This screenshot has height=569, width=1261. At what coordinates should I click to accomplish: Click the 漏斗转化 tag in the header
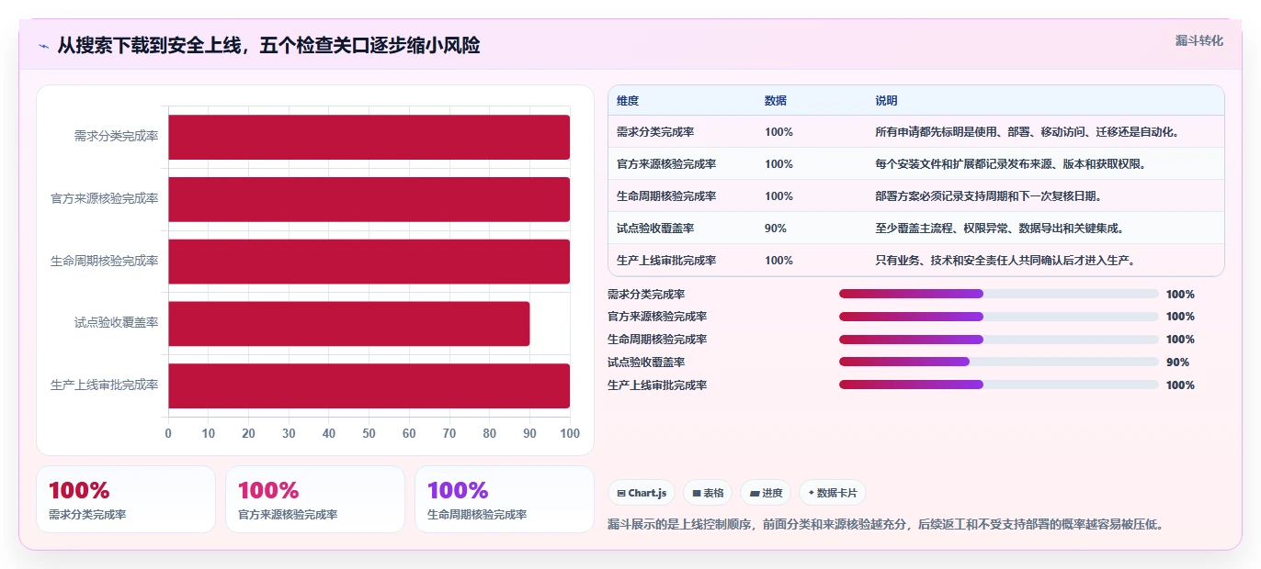coord(1199,40)
